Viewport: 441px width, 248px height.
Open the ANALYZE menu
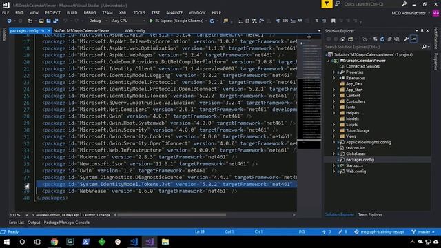pyautogui.click(x=174, y=13)
